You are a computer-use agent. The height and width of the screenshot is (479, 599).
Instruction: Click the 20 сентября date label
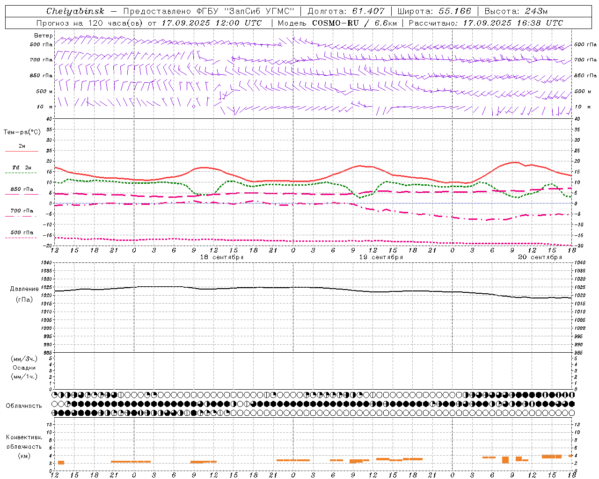pos(540,257)
